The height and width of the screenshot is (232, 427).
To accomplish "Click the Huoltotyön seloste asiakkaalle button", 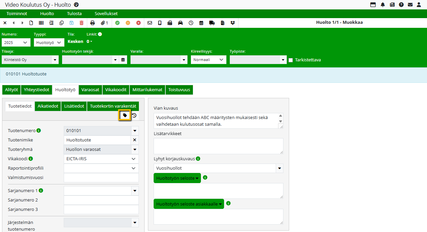I will [189, 204].
